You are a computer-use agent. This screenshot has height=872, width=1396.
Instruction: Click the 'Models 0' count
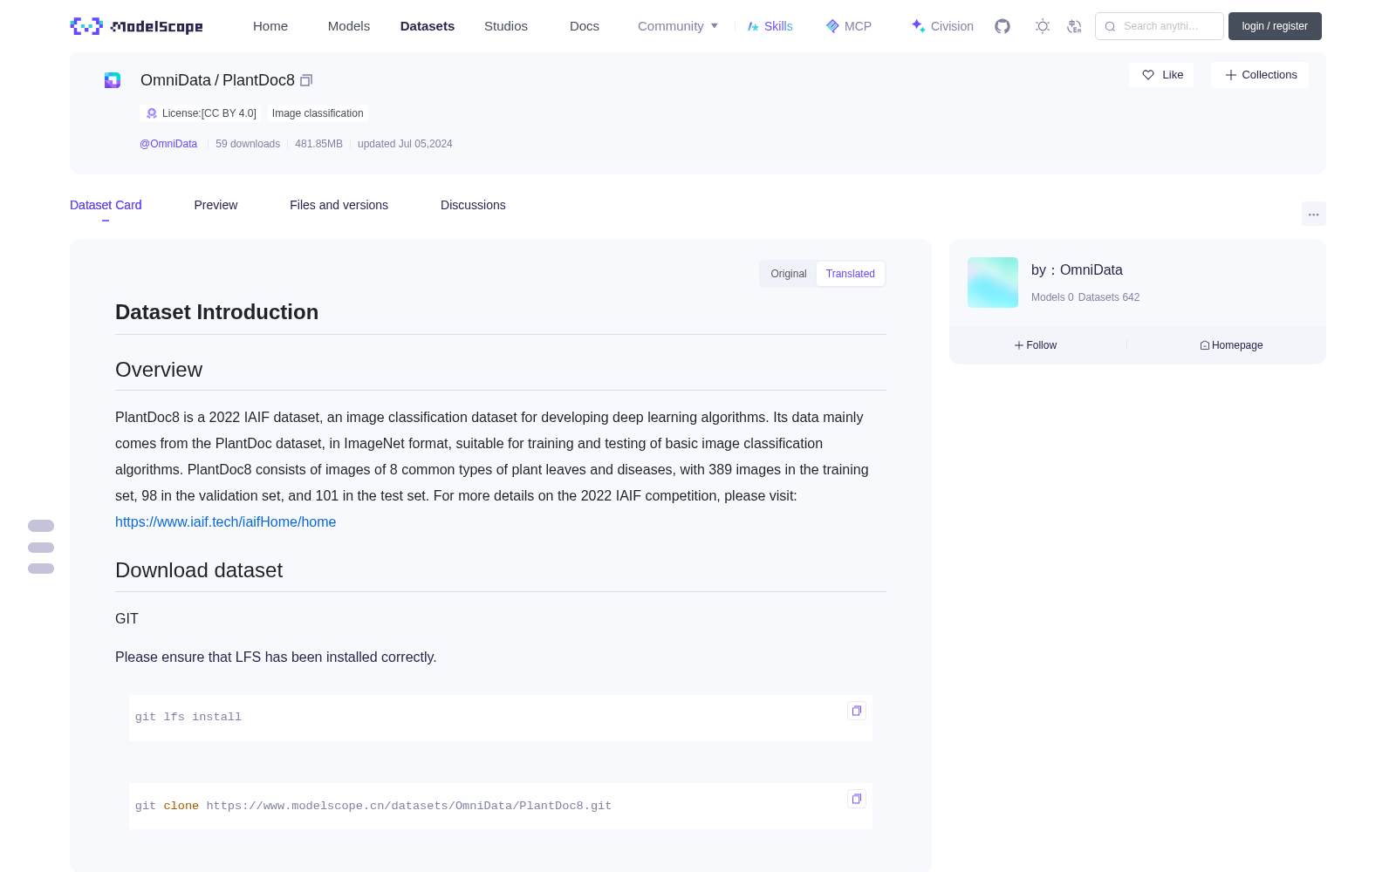(x=1052, y=297)
